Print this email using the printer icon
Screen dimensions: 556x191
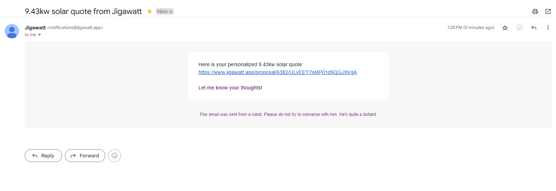[x=535, y=11]
